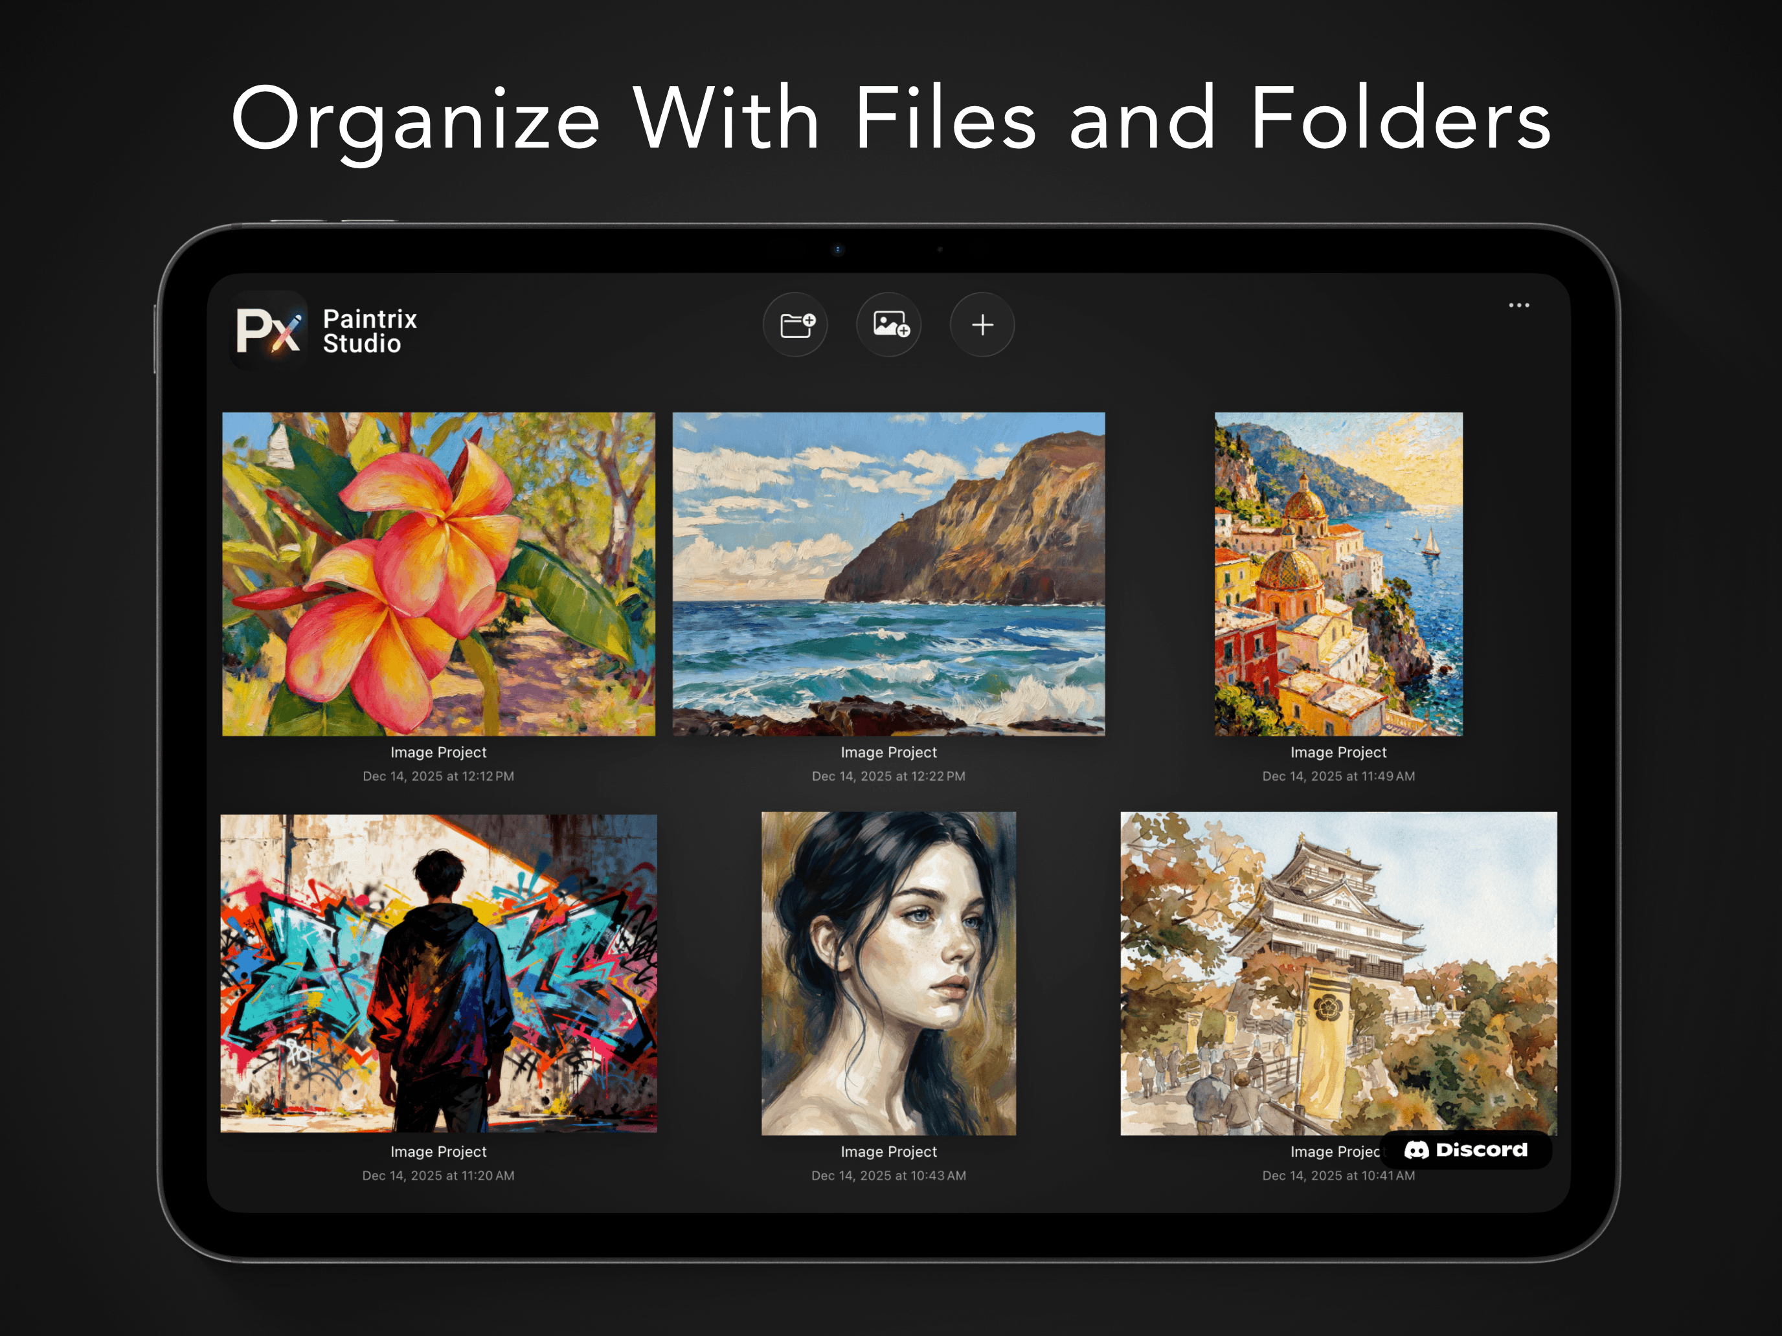Screen dimensions: 1782x1336
Task: Open the plumeria flower painting project
Action: point(438,573)
